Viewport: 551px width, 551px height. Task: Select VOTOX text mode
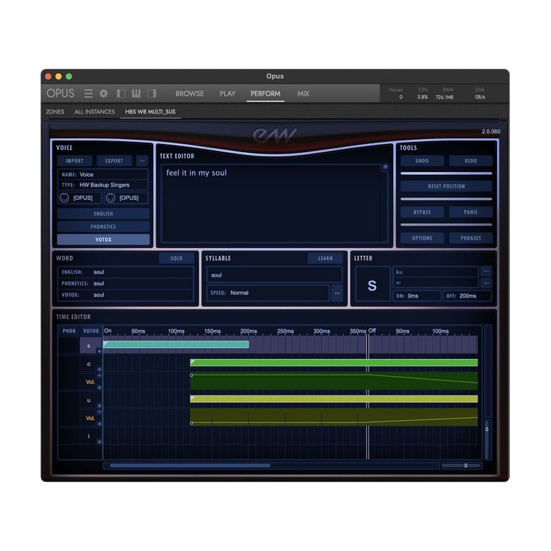(x=103, y=240)
